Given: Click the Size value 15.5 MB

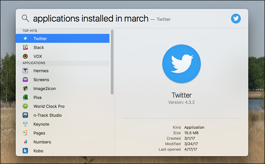Looking at the screenshot, I should point(191,133).
